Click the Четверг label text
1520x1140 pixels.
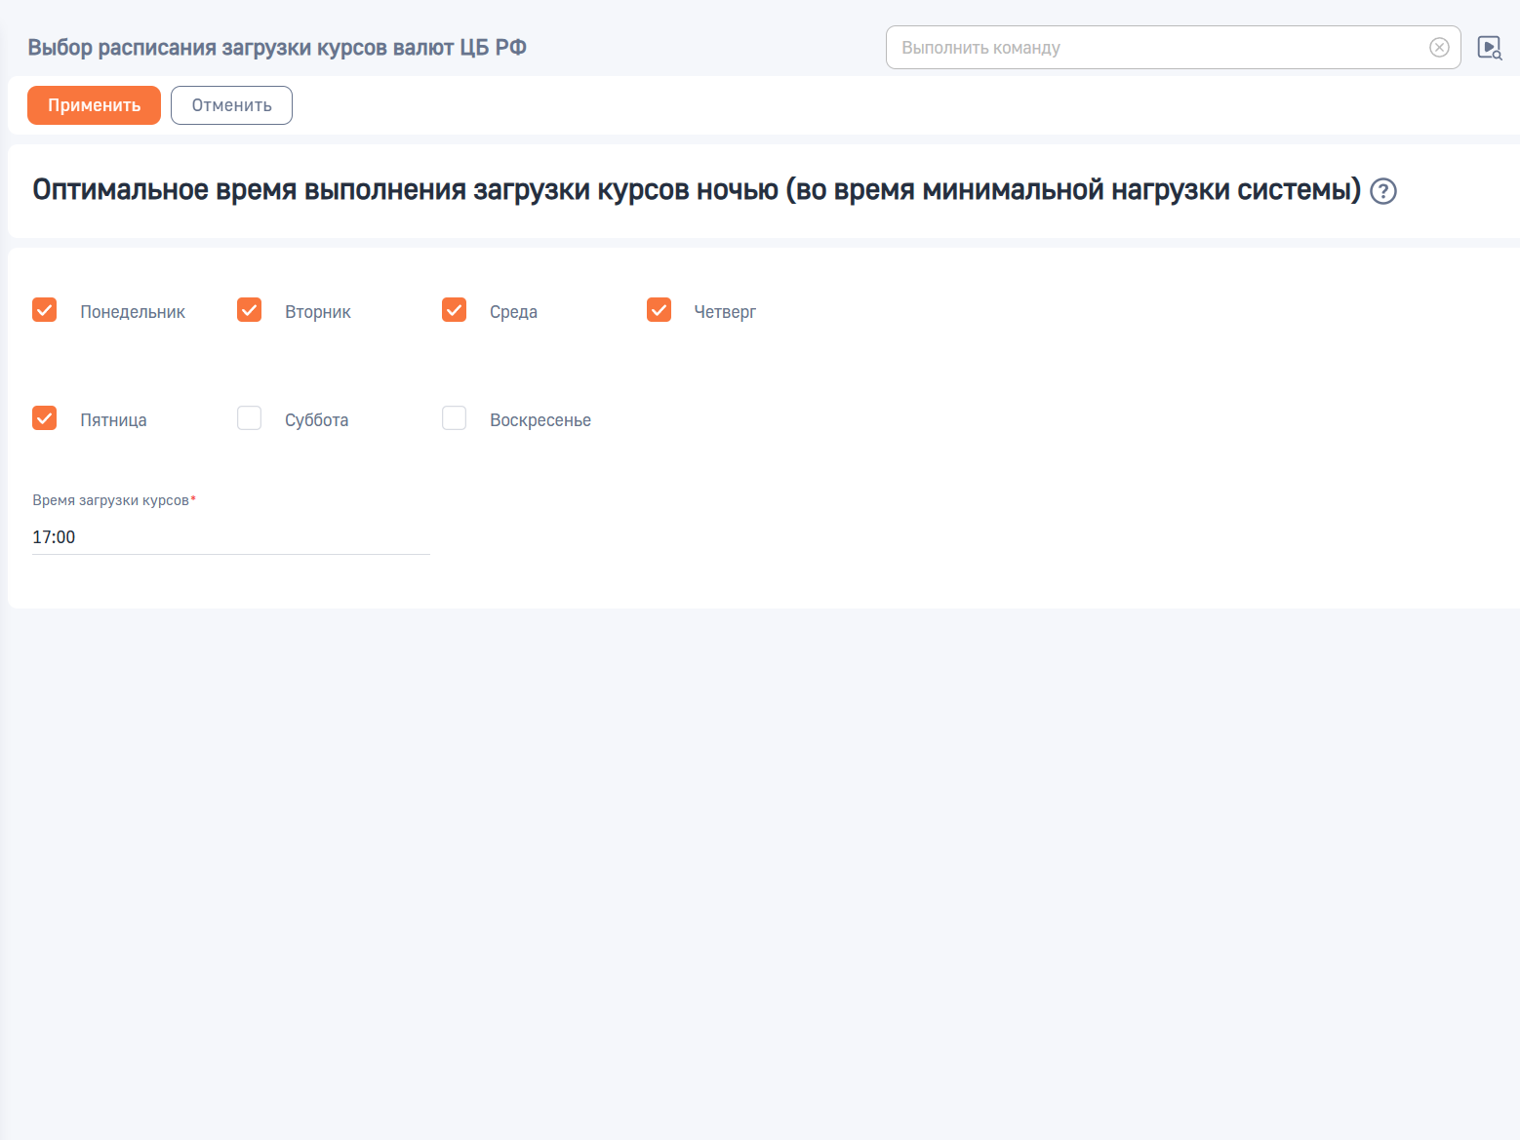[x=725, y=312]
